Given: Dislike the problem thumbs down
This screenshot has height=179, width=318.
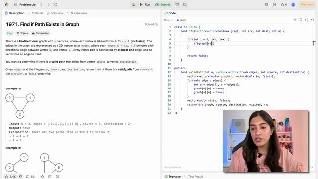Looking at the screenshot, I should click(21, 177).
